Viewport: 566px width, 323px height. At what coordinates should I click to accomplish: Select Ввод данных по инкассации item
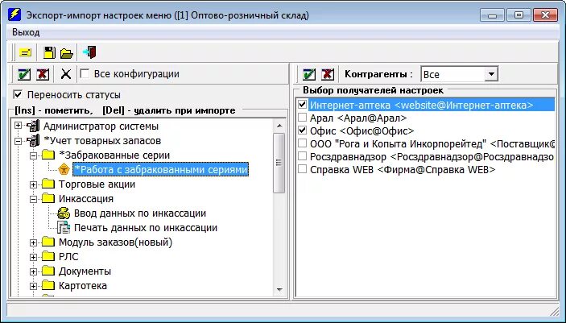coord(140,213)
